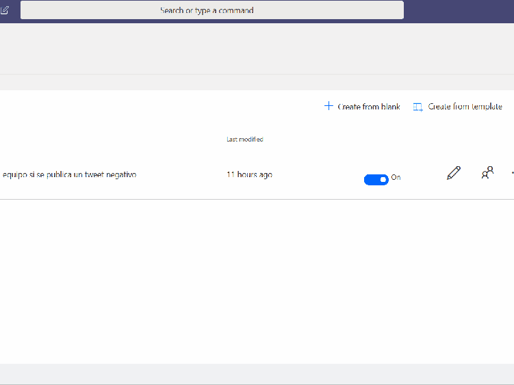Focus the 'Search or type a command' box
This screenshot has height=385, width=514.
[x=211, y=10]
